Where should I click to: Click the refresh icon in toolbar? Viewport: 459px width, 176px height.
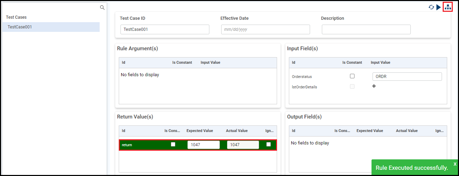pos(431,7)
